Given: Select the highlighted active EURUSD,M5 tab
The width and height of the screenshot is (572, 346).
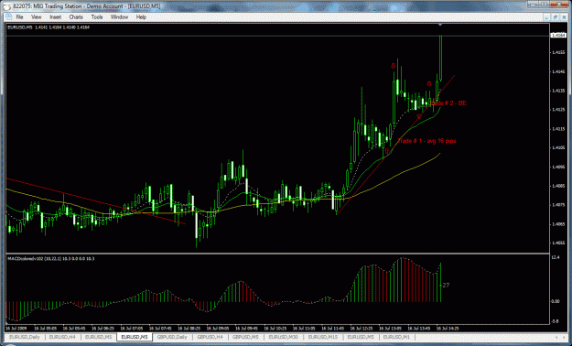Looking at the screenshot, I should click(x=135, y=337).
